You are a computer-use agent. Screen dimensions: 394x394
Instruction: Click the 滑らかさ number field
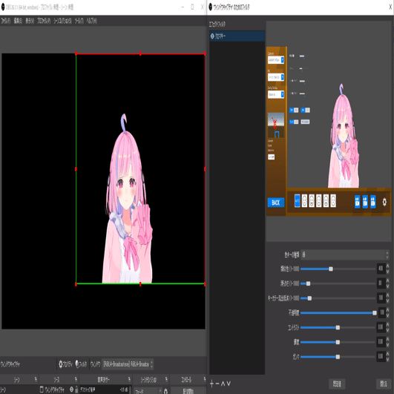tap(381, 283)
